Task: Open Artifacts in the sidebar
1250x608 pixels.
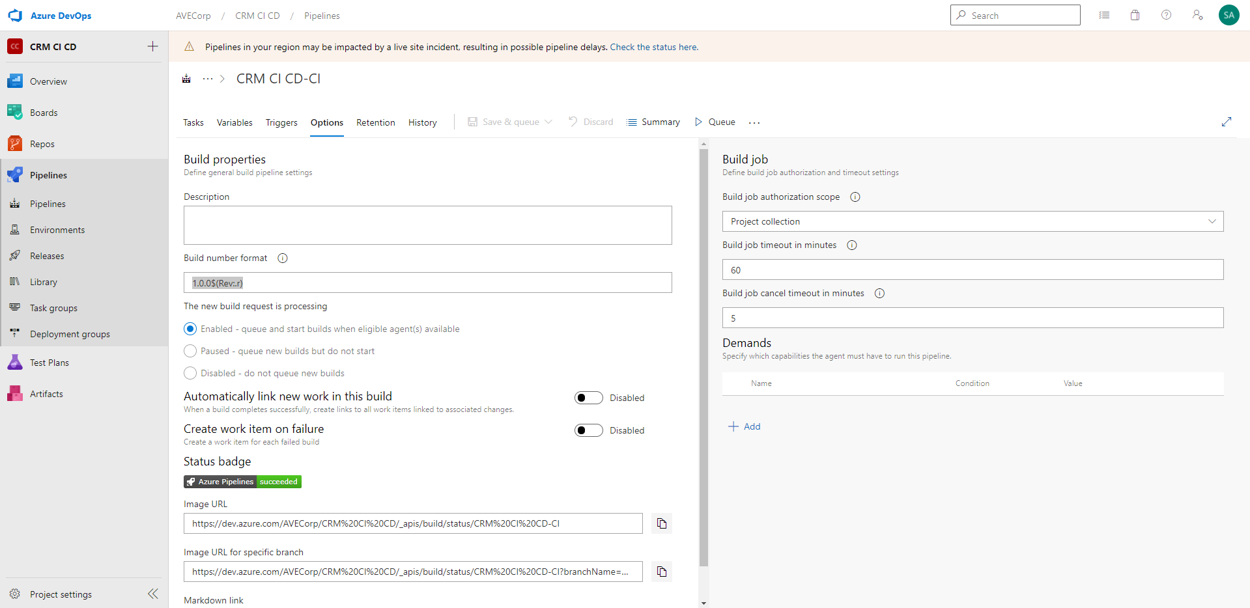Action: tap(46, 393)
